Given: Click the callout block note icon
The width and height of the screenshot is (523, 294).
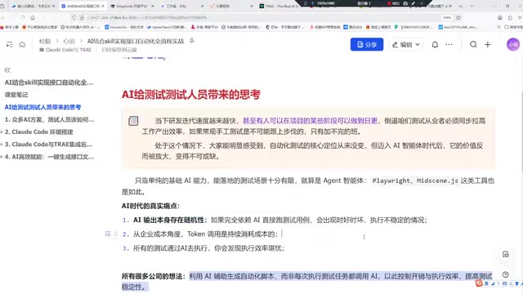Looking at the screenshot, I should 133,121.
